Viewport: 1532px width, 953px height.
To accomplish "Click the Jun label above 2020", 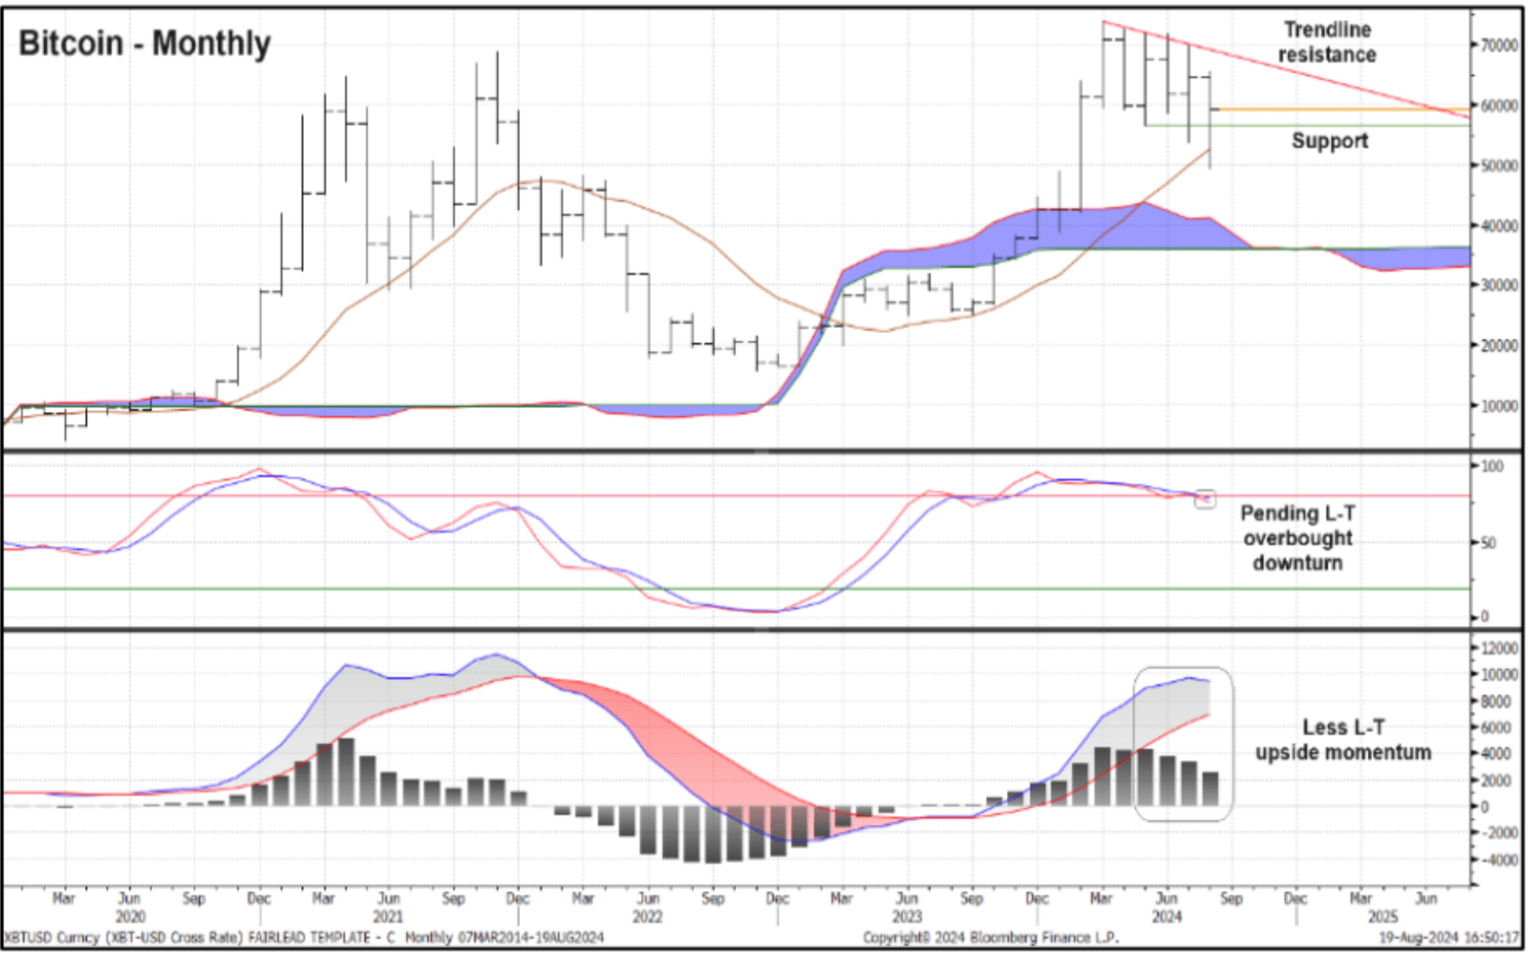I will coord(129,899).
